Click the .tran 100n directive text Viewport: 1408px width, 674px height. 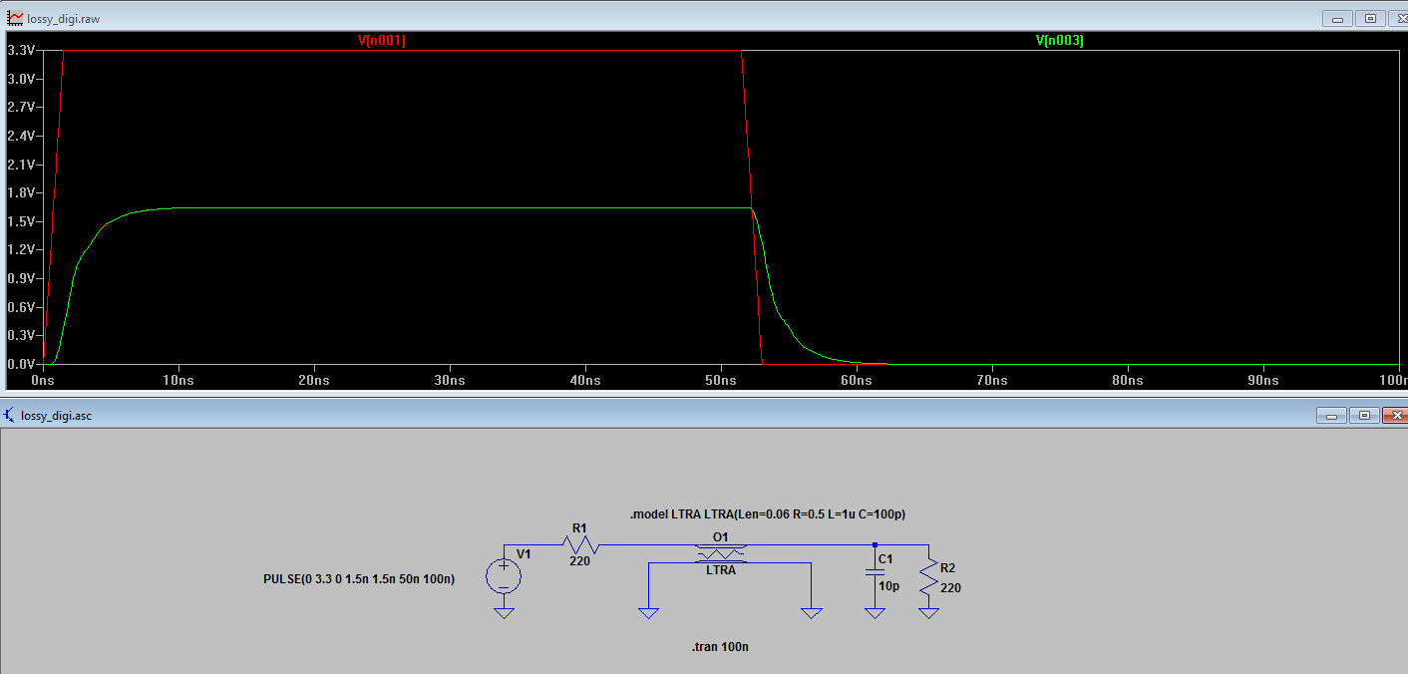tap(720, 647)
